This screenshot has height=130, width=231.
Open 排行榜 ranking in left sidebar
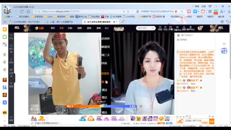[x=11, y=49]
